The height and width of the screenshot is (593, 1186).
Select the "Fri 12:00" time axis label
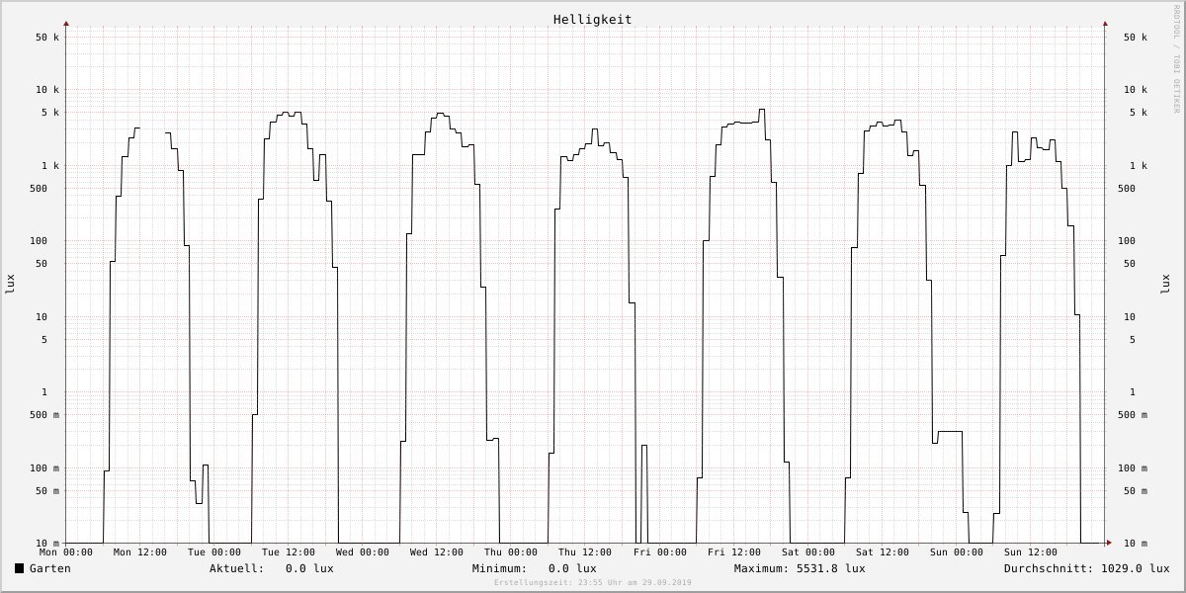(x=734, y=552)
